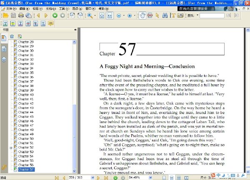Click the email/globe send icon

point(28,15)
